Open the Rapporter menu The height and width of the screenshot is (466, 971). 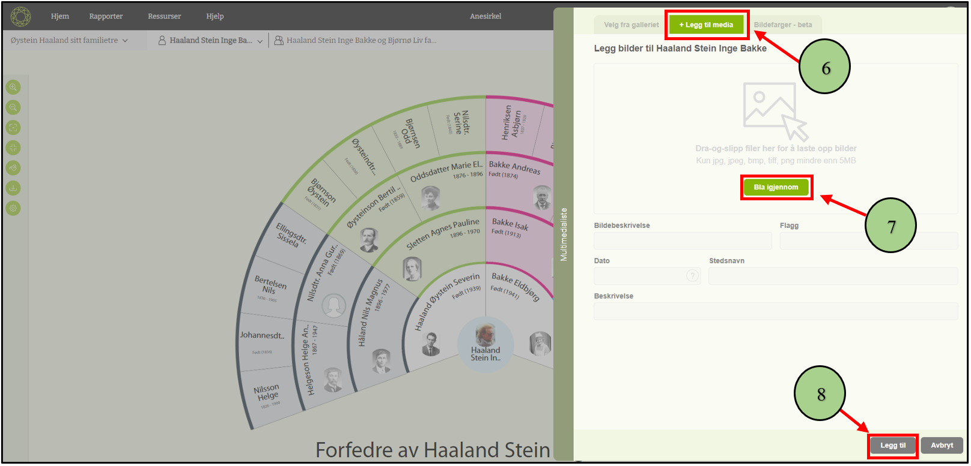click(x=106, y=16)
